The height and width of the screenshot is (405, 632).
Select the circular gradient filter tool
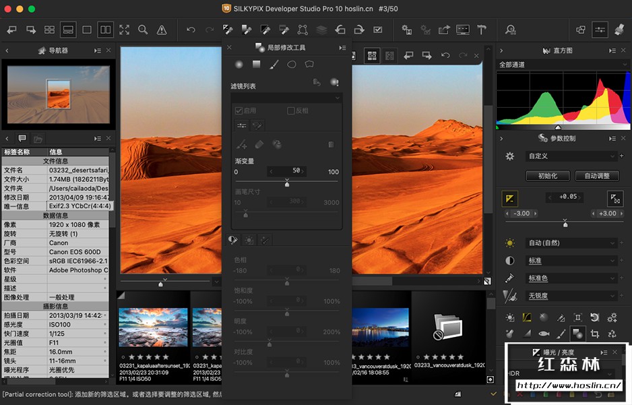pyautogui.click(x=239, y=65)
